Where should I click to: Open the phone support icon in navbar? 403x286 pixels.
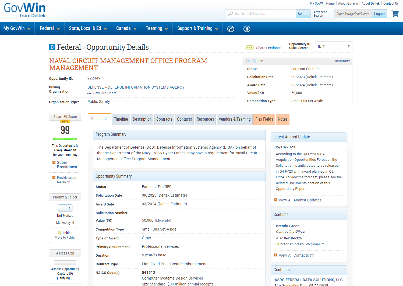[x=231, y=29]
